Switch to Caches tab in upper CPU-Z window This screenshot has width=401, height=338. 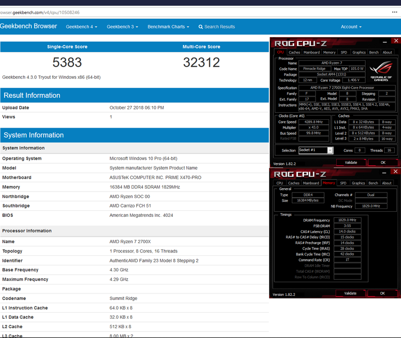[295, 52]
